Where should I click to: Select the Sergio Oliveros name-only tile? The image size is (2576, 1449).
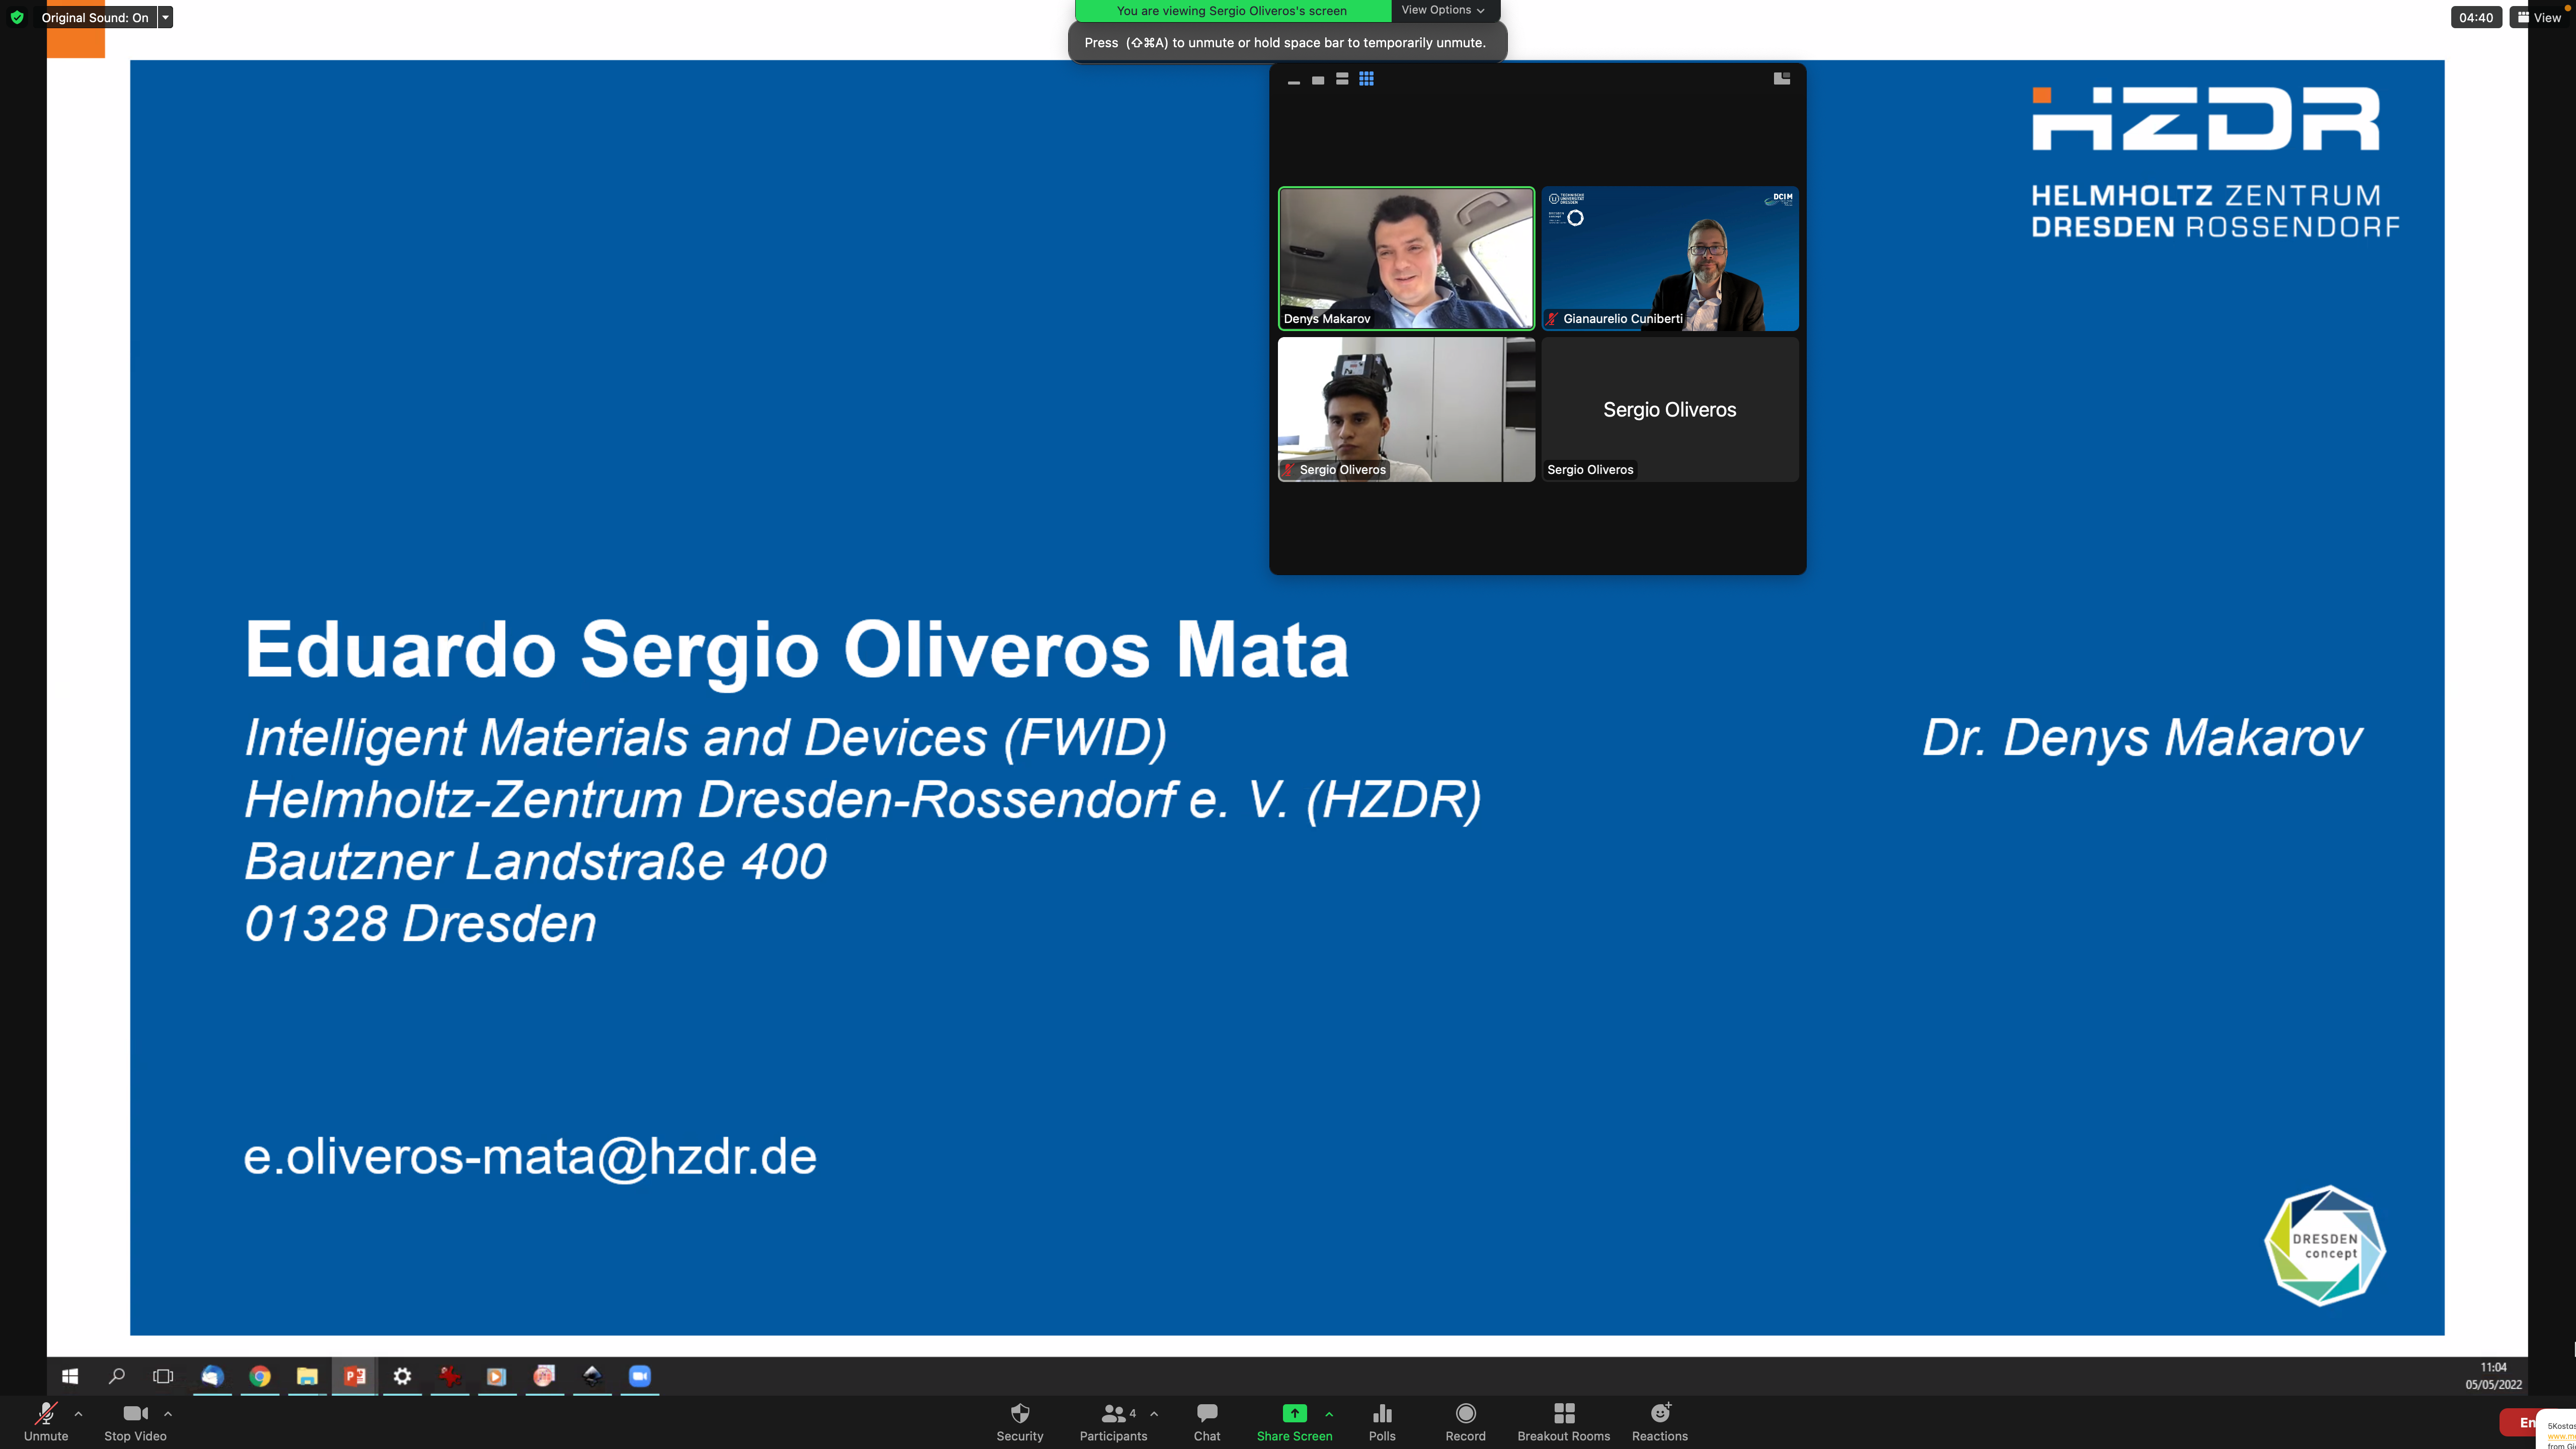[1670, 409]
